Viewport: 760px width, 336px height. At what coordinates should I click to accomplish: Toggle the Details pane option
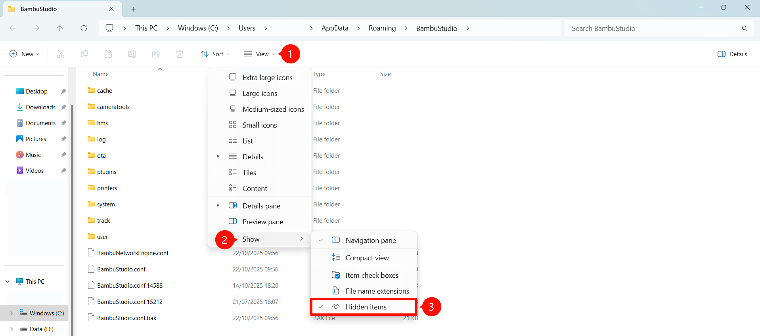[259, 206]
